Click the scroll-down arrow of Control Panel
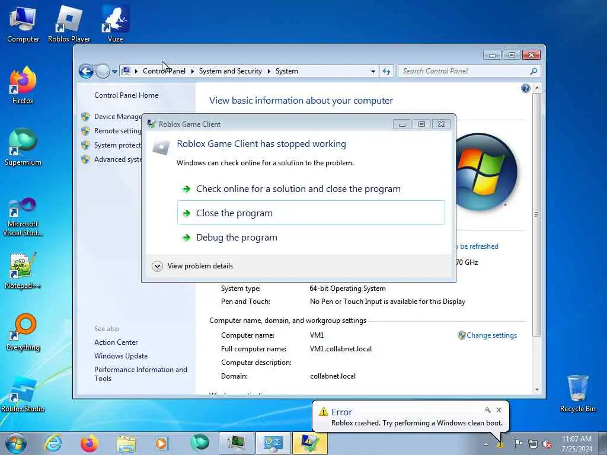The image size is (607, 455). (x=536, y=390)
